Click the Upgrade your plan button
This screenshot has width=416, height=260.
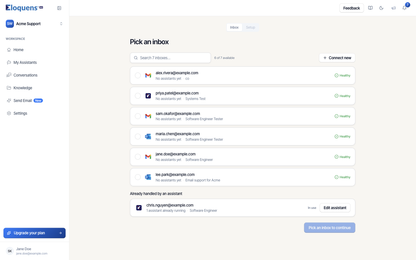coord(34,233)
